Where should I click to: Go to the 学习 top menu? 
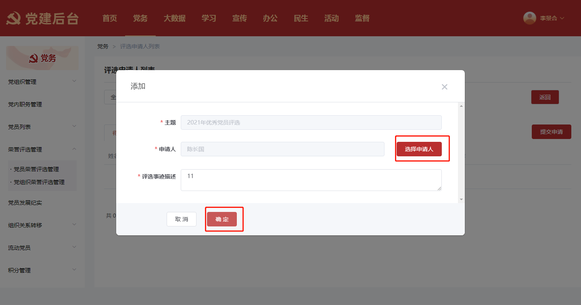209,18
